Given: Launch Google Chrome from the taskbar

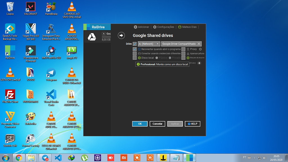Looking at the screenshot, I should pos(19,158).
